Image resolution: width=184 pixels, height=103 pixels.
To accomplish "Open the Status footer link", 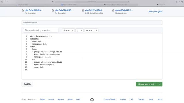I will coord(70,99).
